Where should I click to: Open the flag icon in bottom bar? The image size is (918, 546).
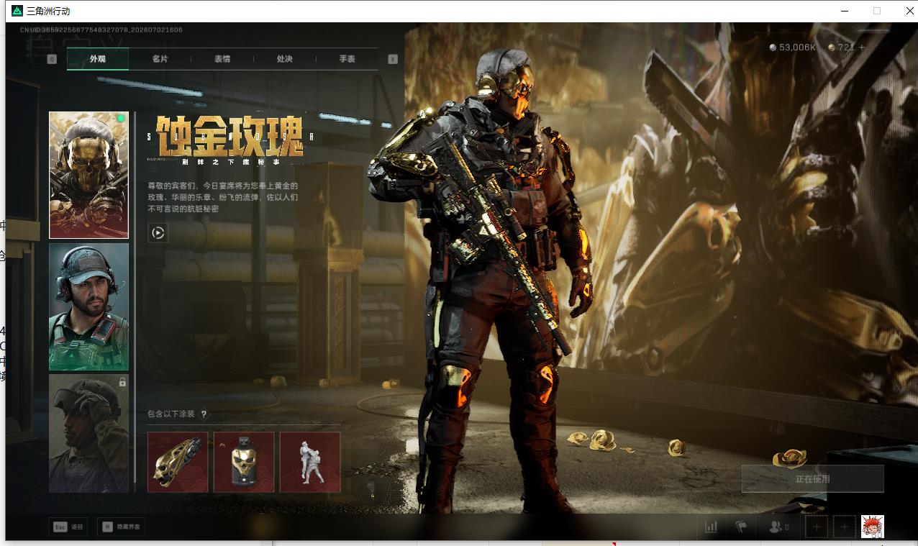pos(741,527)
